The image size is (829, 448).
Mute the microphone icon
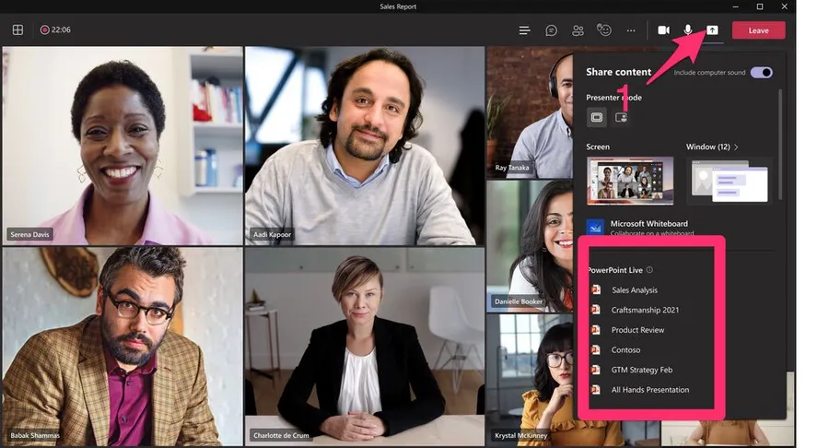coord(688,30)
